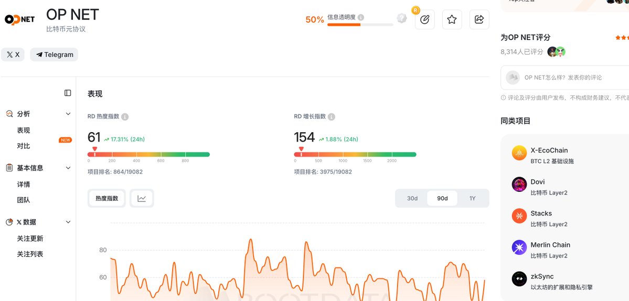Click the 比特币元协议 subtitle

(x=66, y=29)
